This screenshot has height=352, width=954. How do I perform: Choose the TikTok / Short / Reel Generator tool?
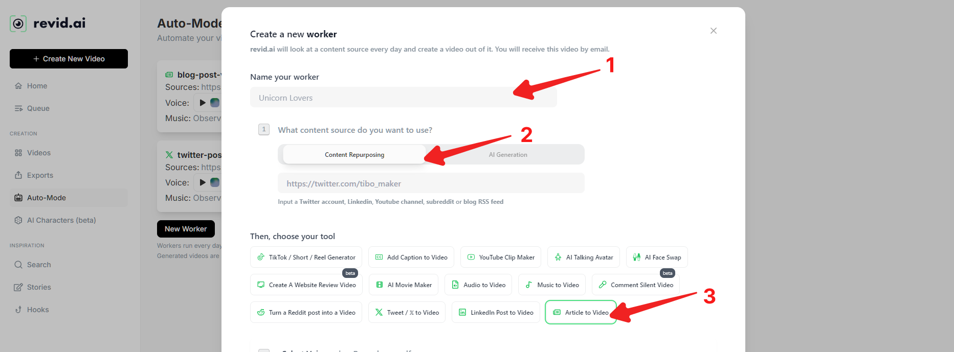[x=306, y=257]
